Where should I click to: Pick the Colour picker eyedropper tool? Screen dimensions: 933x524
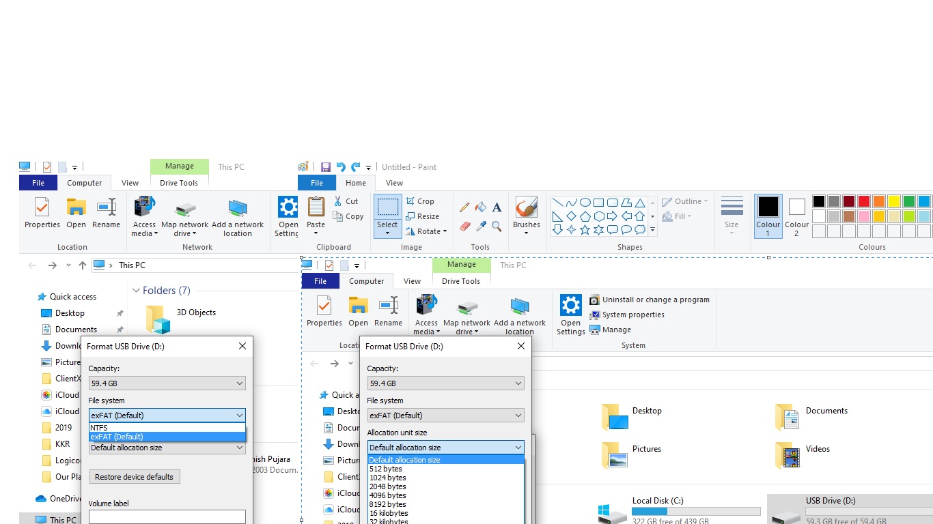481,226
